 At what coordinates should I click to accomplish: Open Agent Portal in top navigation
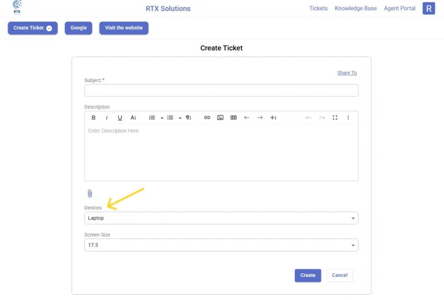tap(399, 9)
